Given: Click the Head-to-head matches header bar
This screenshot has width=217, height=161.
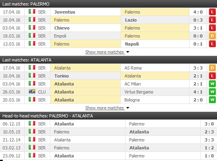Looking at the screenshot, I should (109, 116).
